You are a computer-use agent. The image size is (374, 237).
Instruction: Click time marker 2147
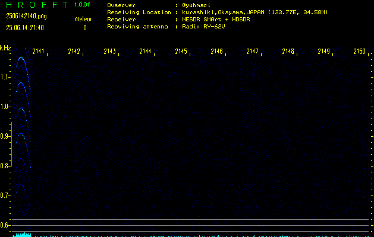tap(252, 52)
